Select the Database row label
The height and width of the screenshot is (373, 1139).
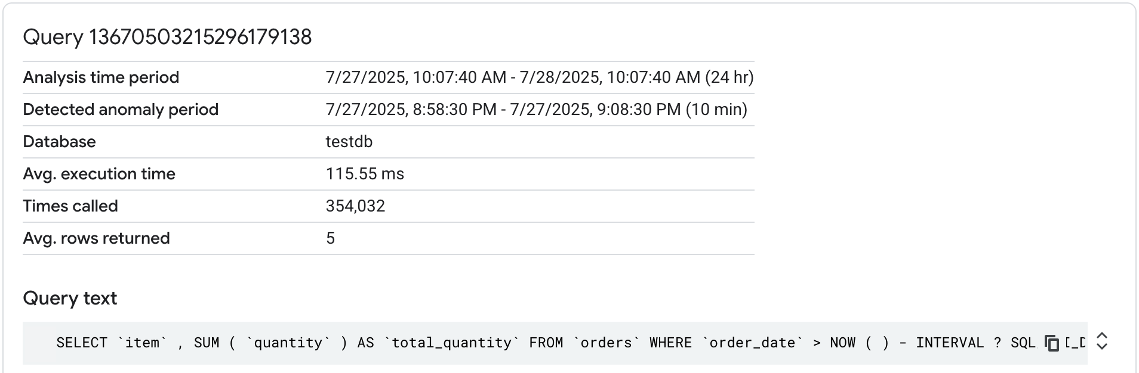coord(59,141)
